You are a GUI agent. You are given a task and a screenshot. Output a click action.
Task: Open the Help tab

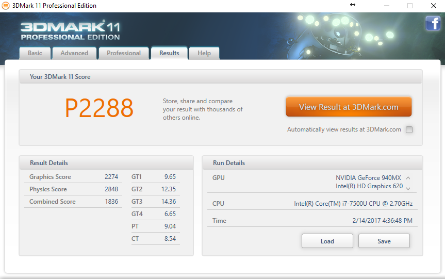[x=204, y=53]
